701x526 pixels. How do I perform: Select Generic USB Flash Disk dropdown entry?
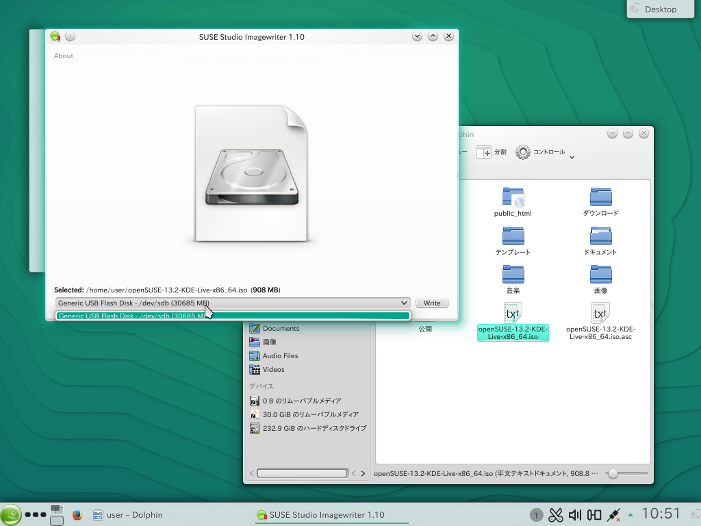(x=233, y=316)
